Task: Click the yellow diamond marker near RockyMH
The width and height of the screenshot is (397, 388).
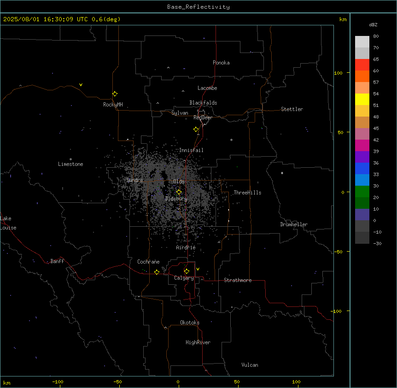Action: (x=115, y=94)
